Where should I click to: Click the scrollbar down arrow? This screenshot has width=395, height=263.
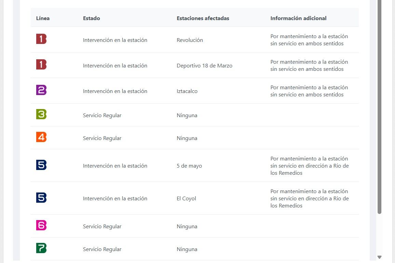379,257
